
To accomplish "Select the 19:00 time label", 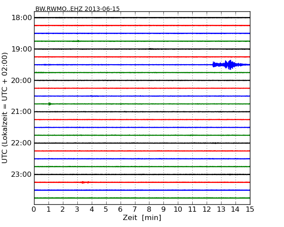I will click(x=21, y=49).
